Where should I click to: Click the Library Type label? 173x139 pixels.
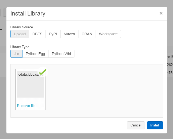point(20,47)
